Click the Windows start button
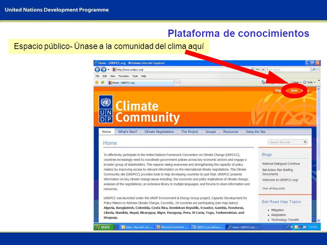 [x=104, y=227]
